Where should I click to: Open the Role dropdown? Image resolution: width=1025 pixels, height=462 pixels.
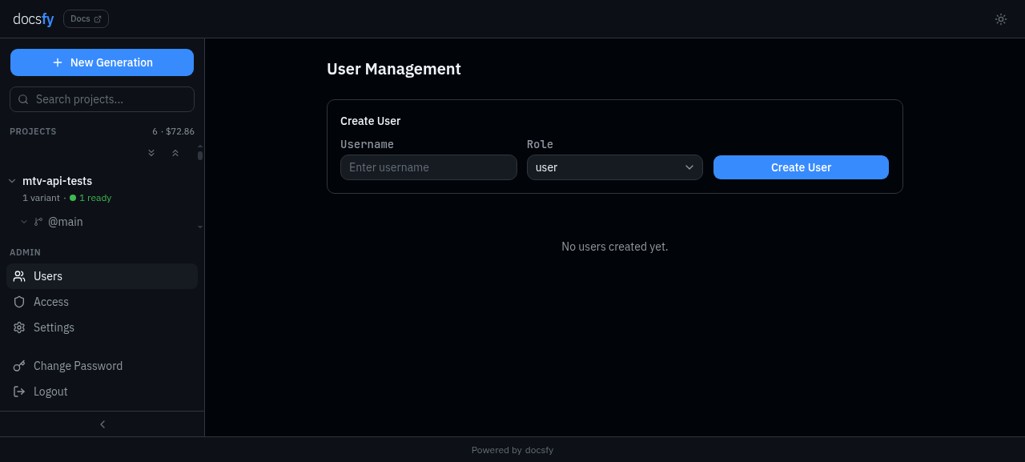[614, 167]
